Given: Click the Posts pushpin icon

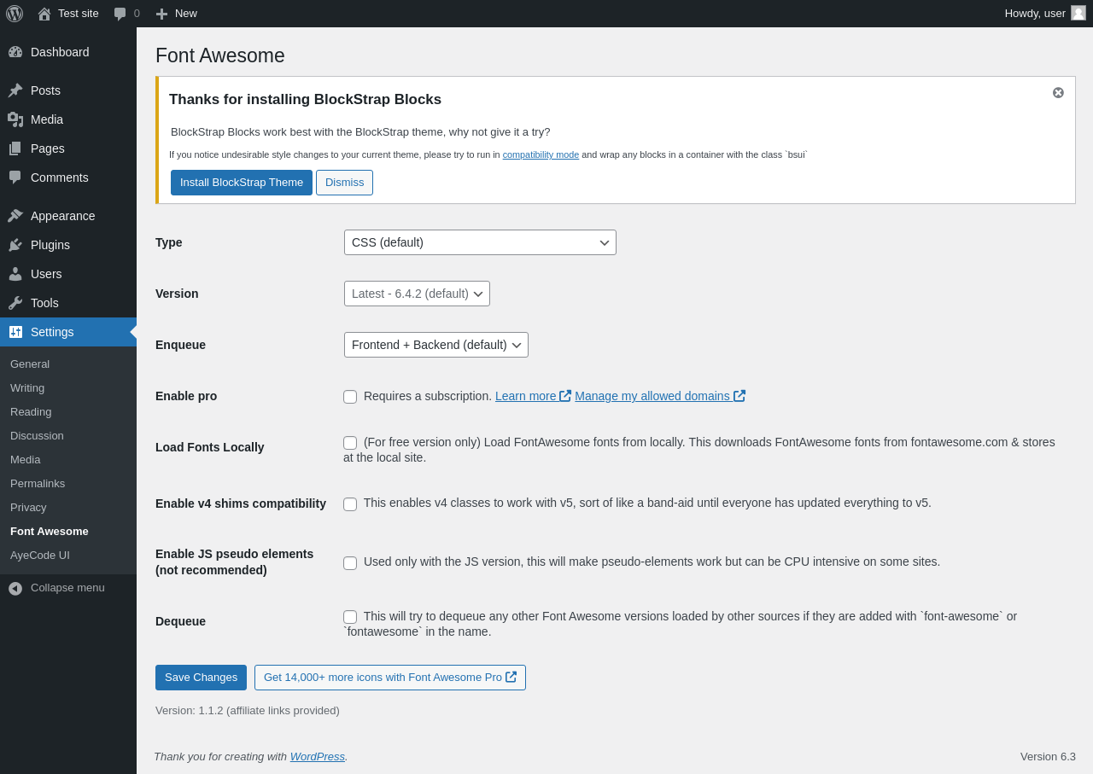Looking at the screenshot, I should pyautogui.click(x=15, y=90).
